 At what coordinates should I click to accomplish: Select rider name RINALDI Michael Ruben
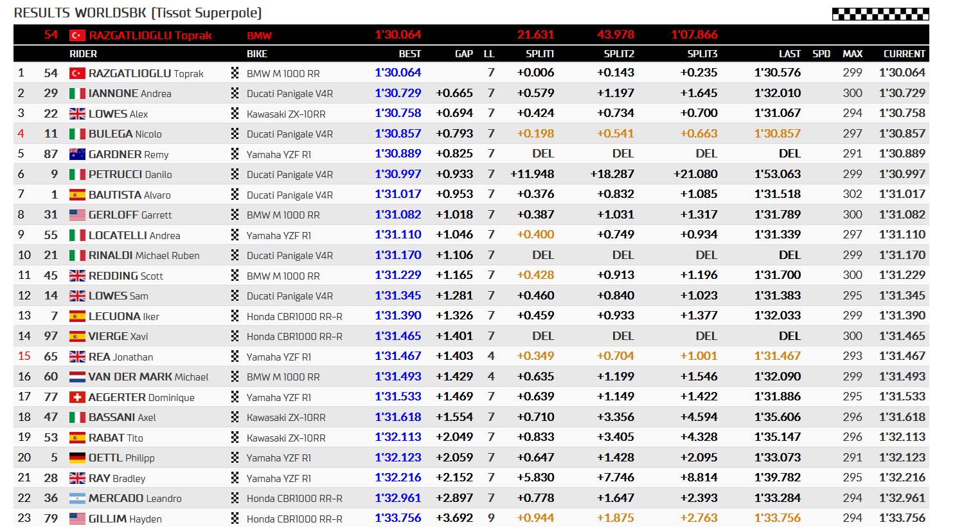[x=144, y=255]
